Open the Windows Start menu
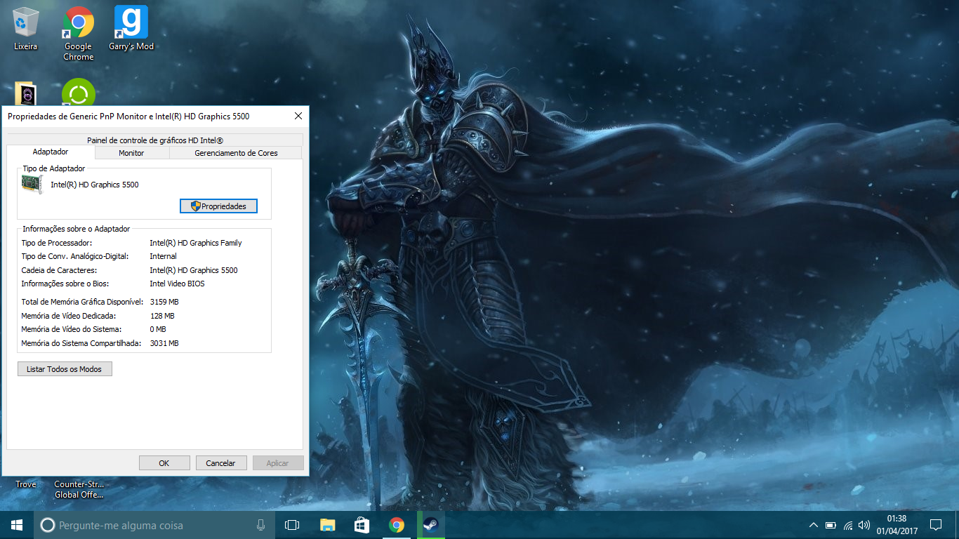The height and width of the screenshot is (539, 959). click(x=17, y=525)
